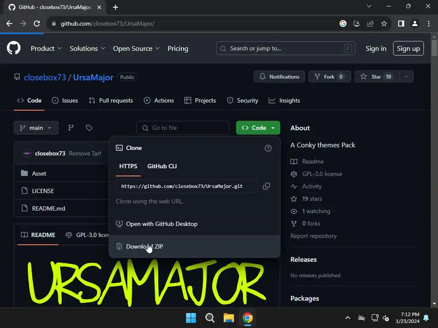The width and height of the screenshot is (438, 328).
Task: Go back to previous page
Action: pyautogui.click(x=9, y=24)
